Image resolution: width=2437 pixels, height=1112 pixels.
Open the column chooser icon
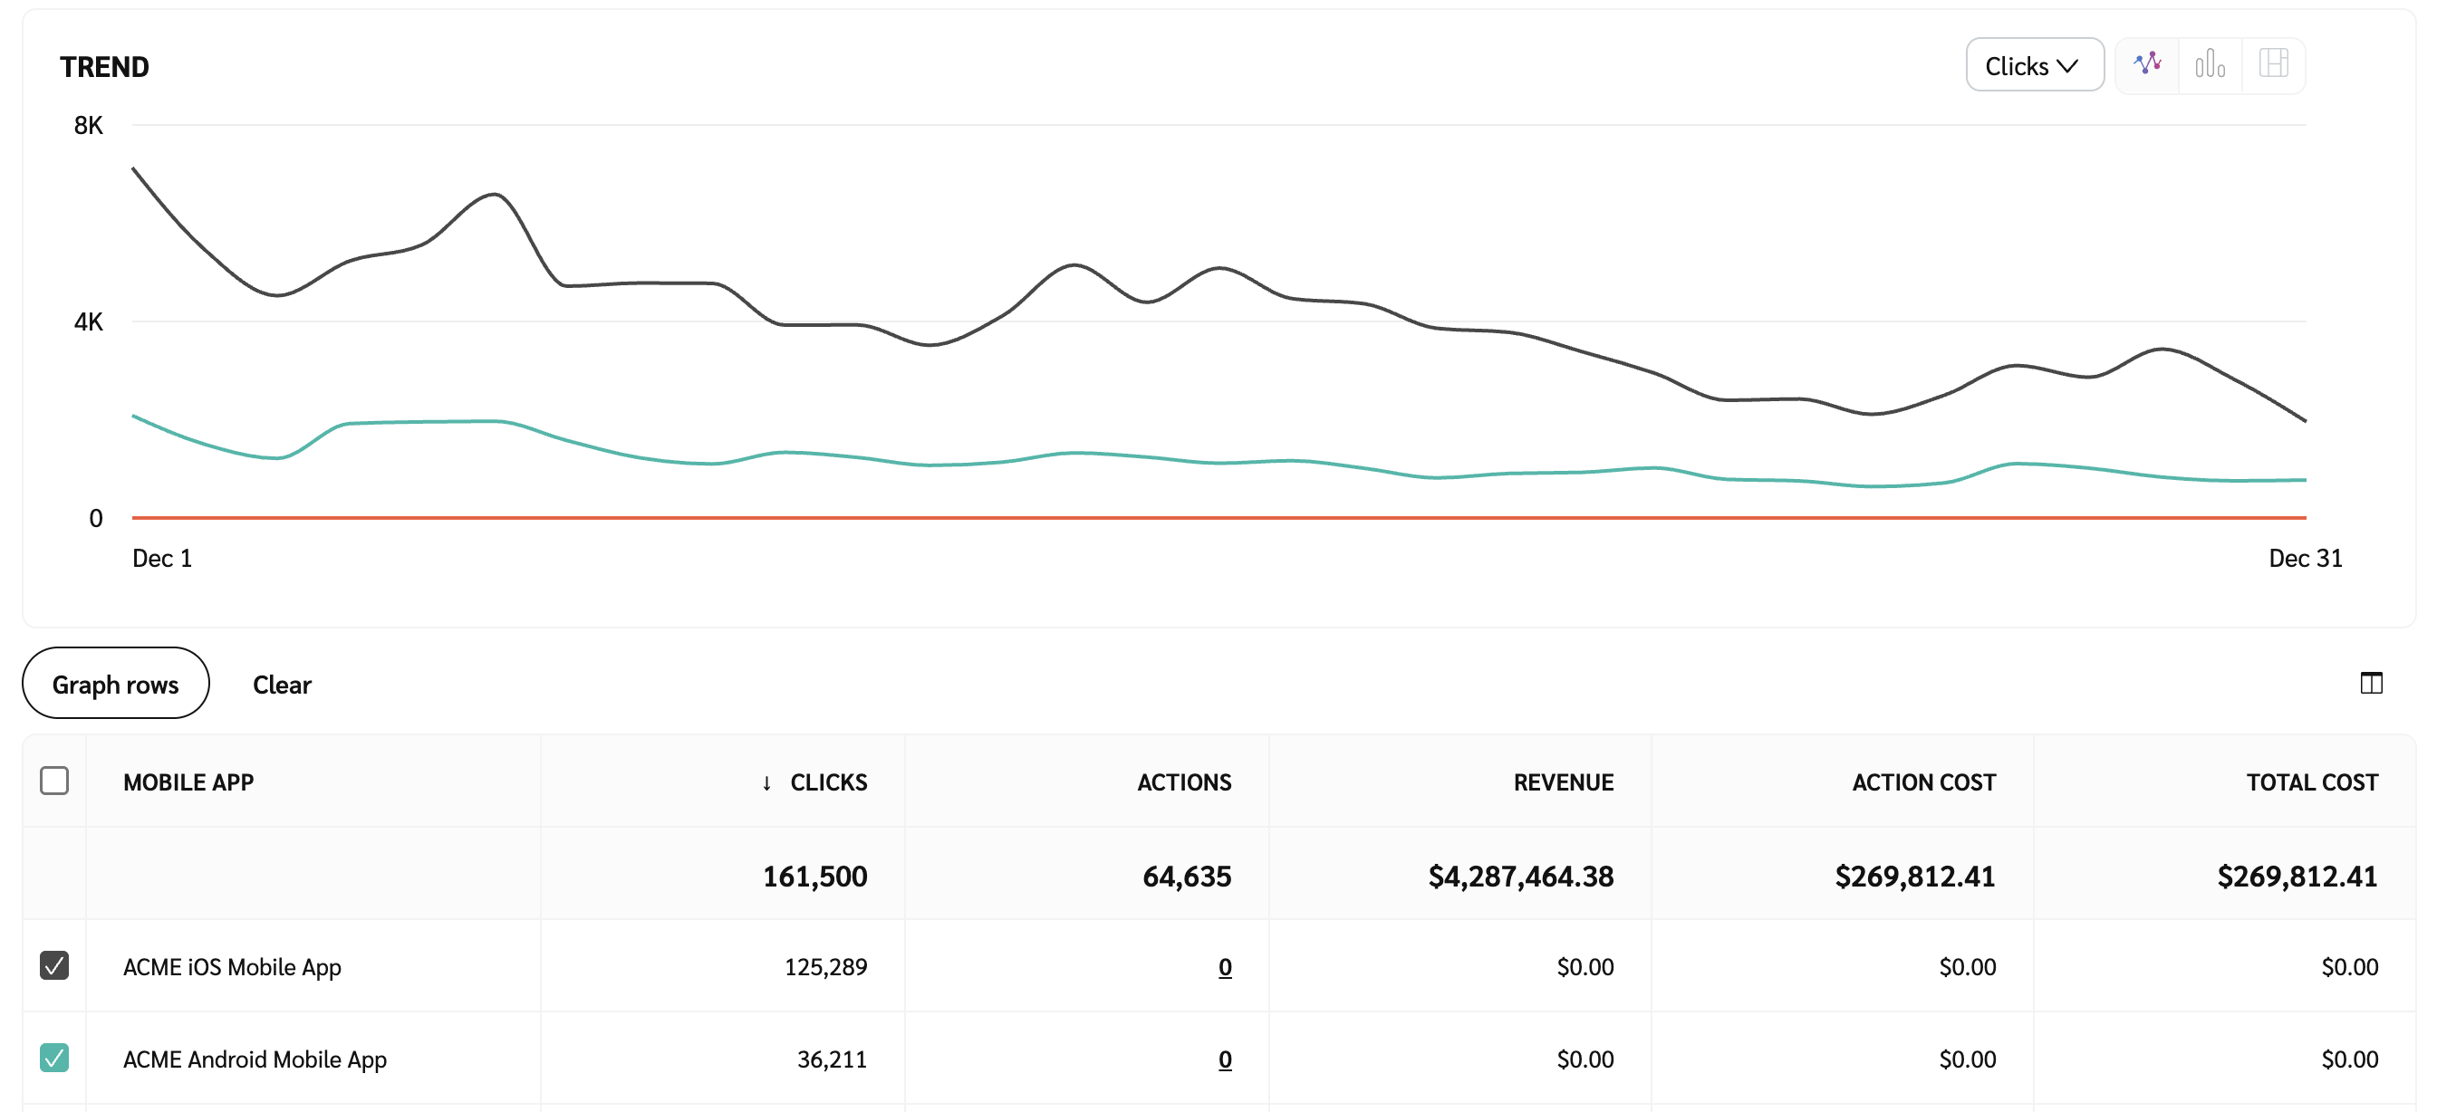pyautogui.click(x=2371, y=683)
